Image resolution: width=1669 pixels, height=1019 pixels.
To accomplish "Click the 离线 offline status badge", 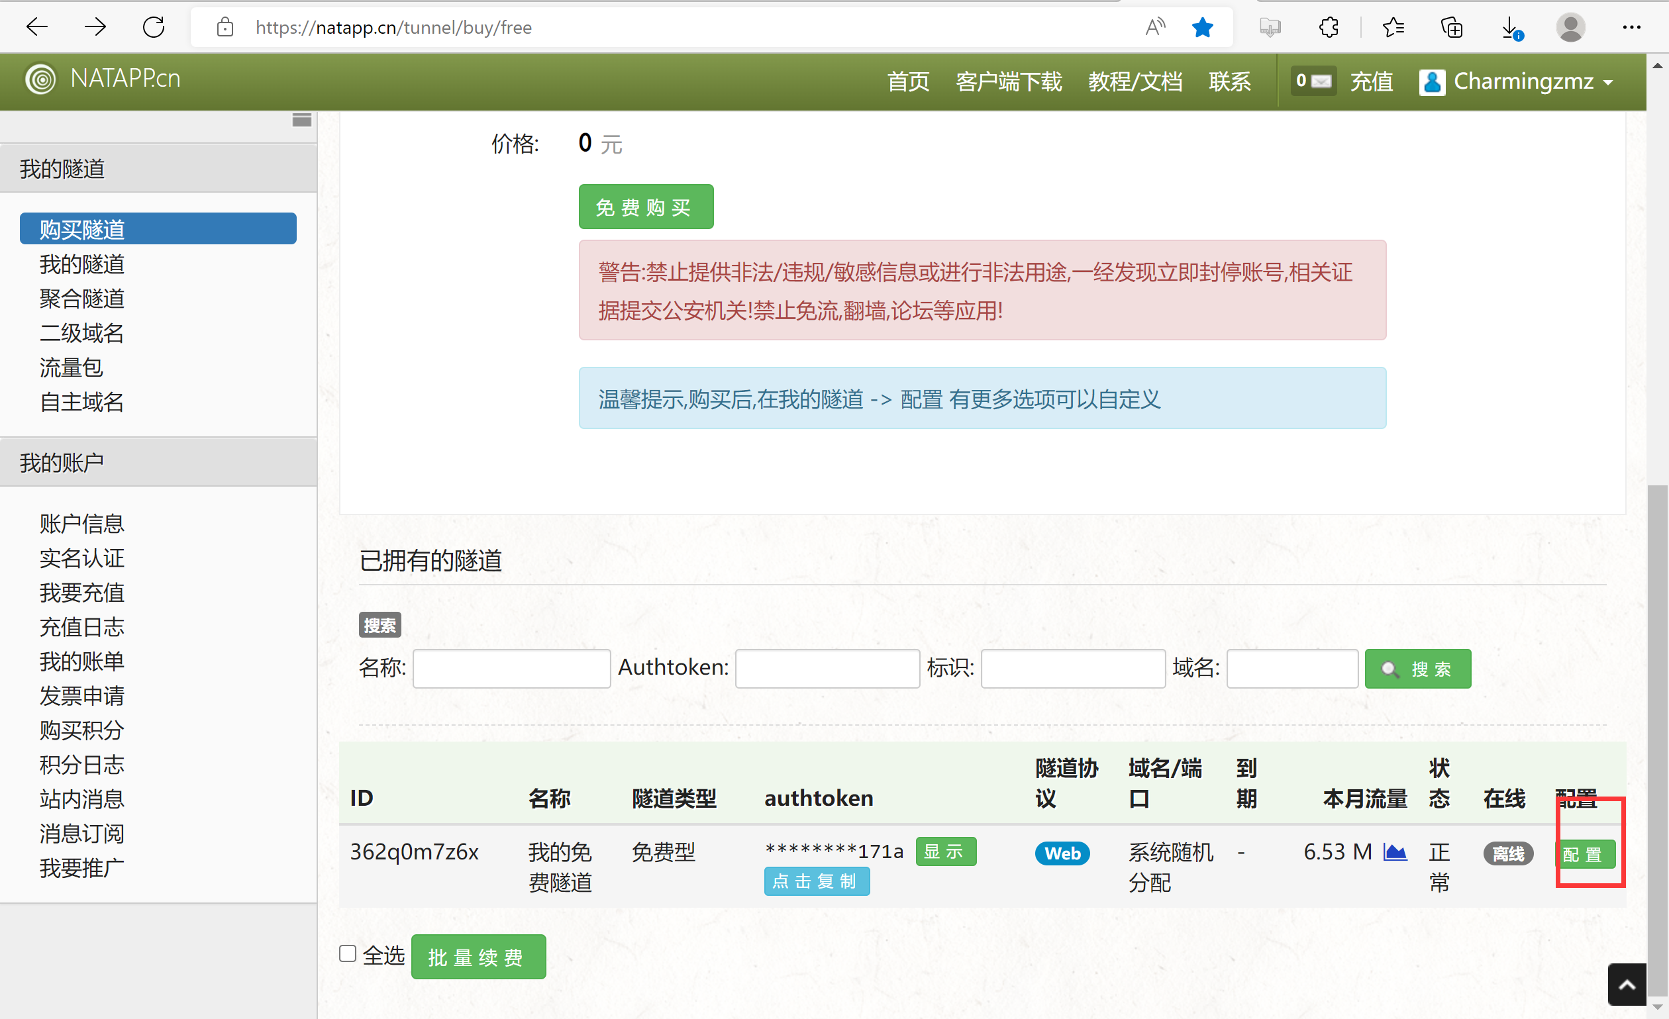I will [1509, 853].
